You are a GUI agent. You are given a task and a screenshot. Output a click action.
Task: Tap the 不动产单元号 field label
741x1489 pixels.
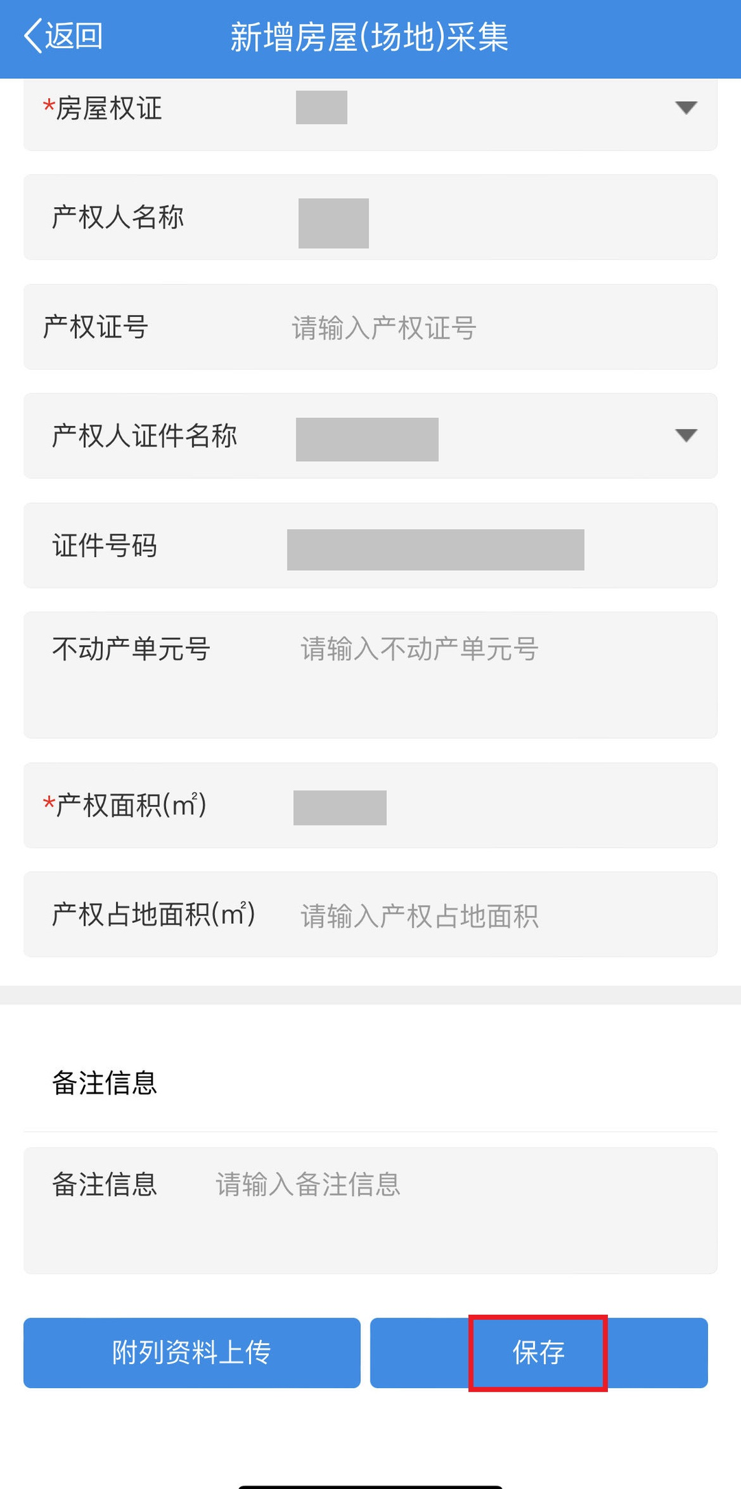coord(131,649)
